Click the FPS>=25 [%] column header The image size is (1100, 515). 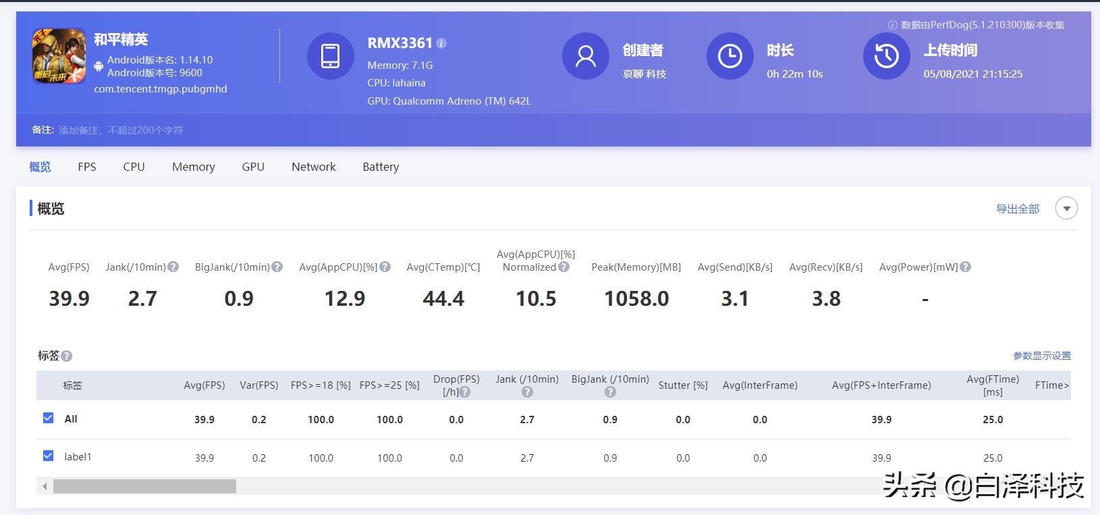pyautogui.click(x=389, y=385)
